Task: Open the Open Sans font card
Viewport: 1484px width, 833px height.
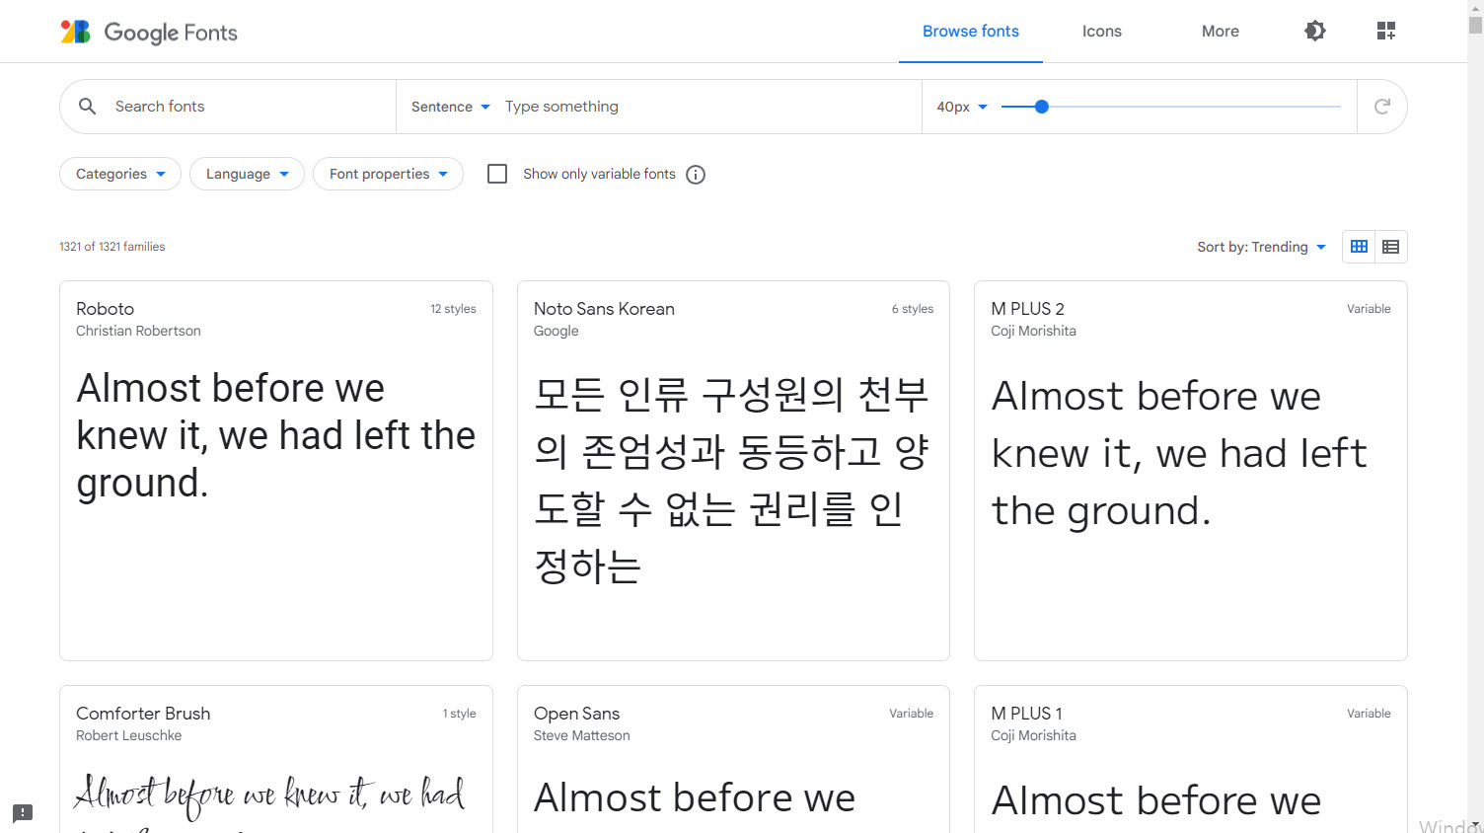Action: coord(733,759)
